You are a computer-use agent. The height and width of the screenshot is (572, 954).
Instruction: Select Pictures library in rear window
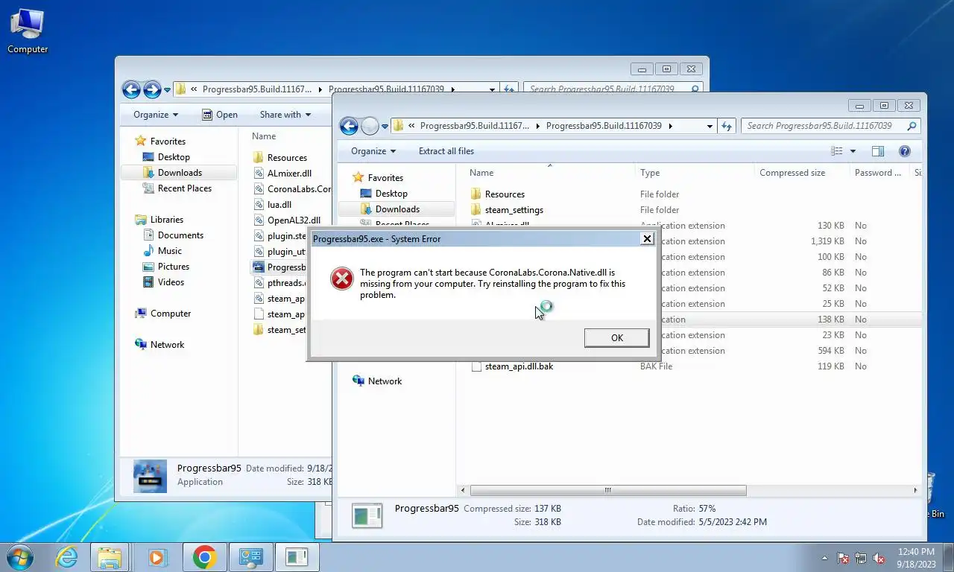click(173, 267)
